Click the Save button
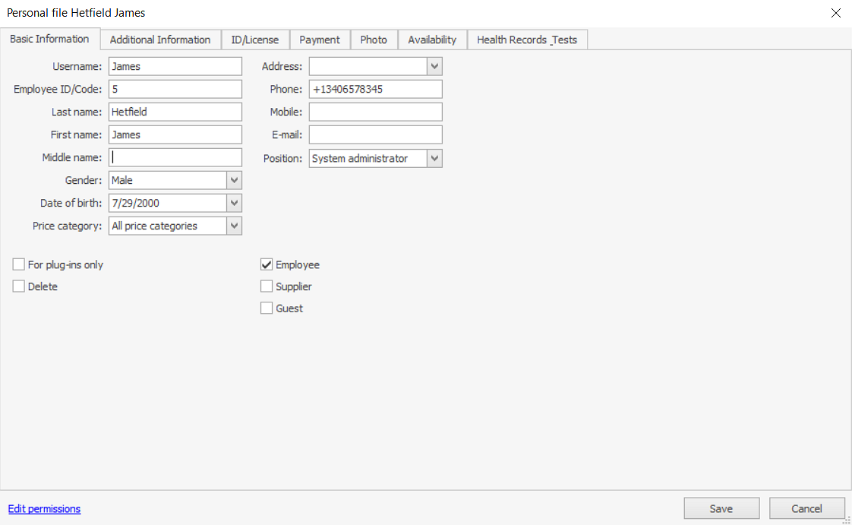 pos(721,509)
